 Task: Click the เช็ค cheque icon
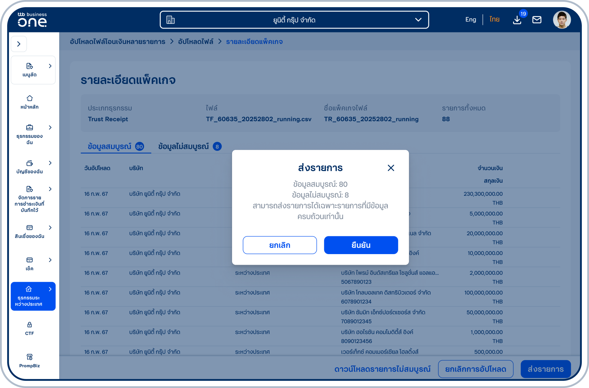[29, 260]
